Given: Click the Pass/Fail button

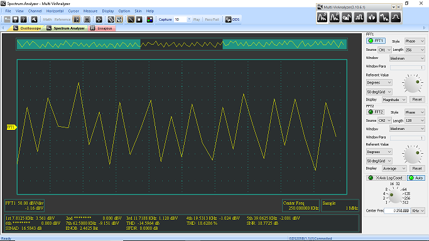Looking at the screenshot, I should pyautogui.click(x=212, y=19).
